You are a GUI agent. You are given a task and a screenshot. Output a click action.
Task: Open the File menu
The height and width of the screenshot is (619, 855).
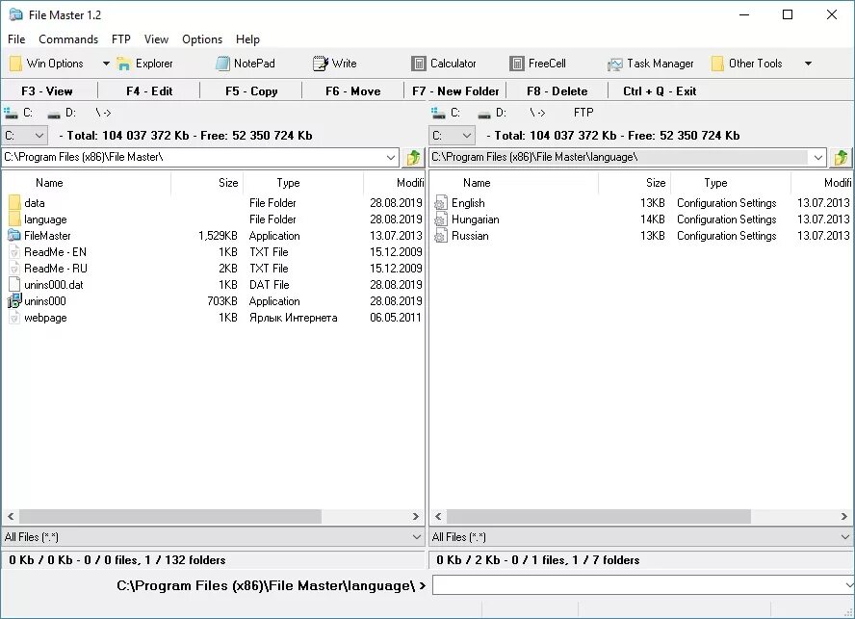click(x=16, y=39)
